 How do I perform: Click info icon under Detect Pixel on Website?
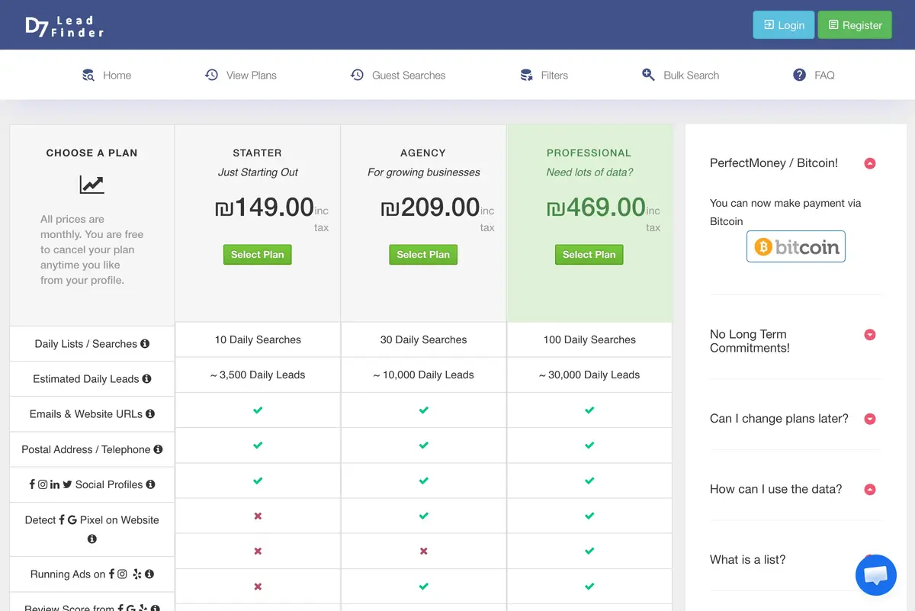pos(92,539)
